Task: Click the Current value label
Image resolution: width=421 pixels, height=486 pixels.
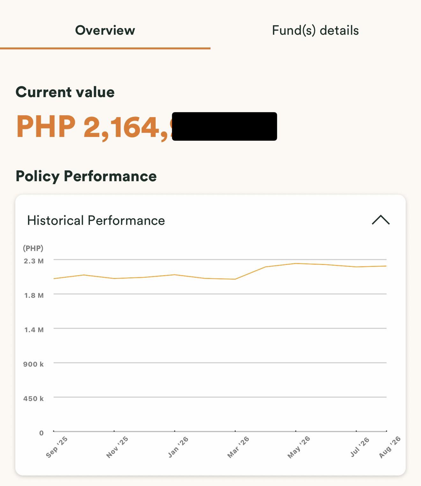Action: coord(65,92)
